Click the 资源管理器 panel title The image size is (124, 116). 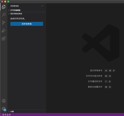coord(14,6)
